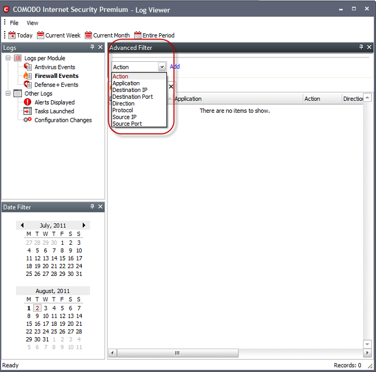Click the COMODO logo in title bar
Viewport: 376px width, 372px height.
pyautogui.click(x=6, y=9)
